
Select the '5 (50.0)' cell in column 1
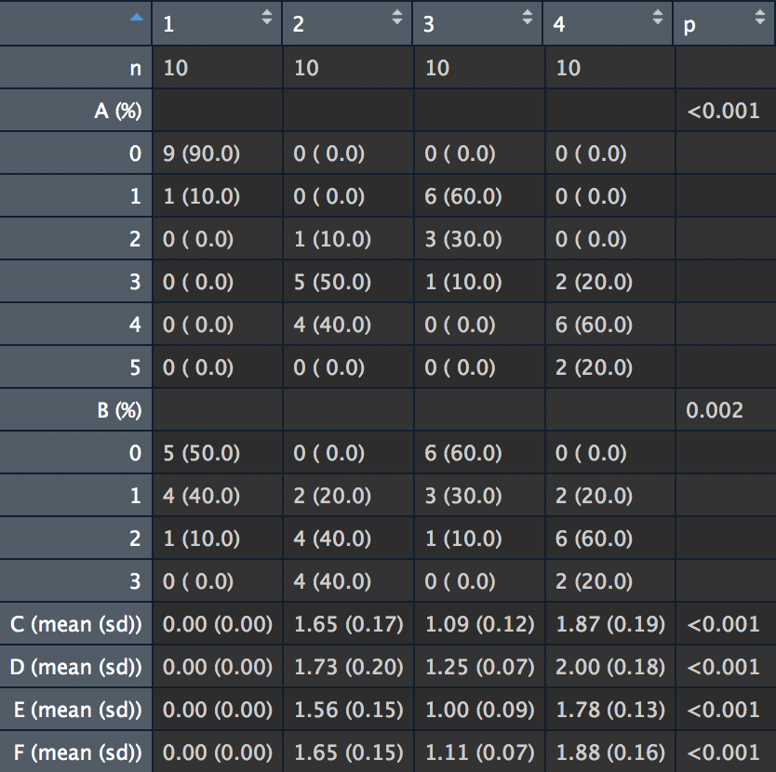pyautogui.click(x=217, y=453)
